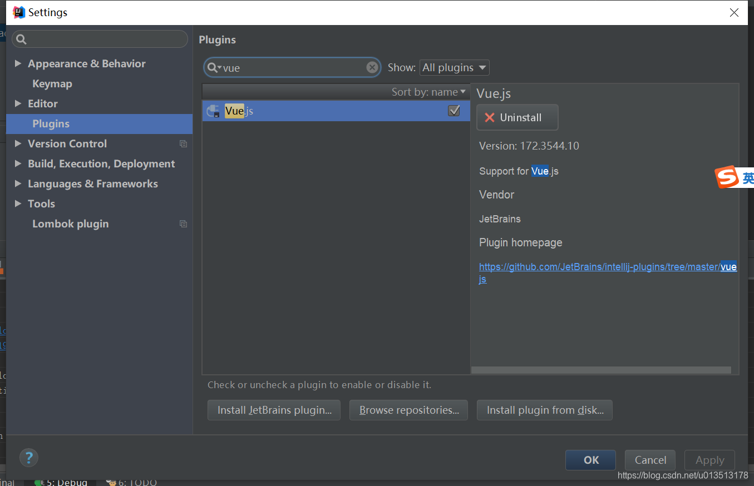Select Keymap in settings tree
The height and width of the screenshot is (486, 754).
tap(52, 83)
